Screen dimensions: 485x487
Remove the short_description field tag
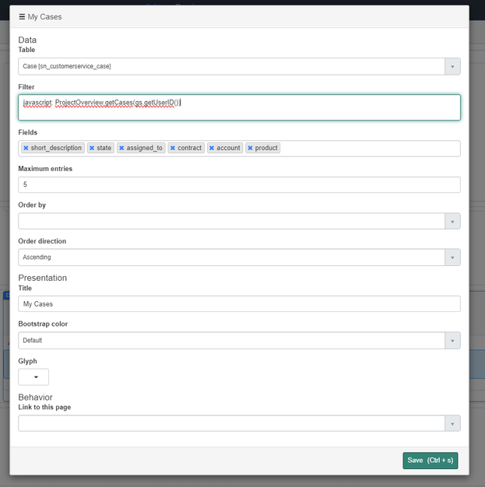(26, 148)
